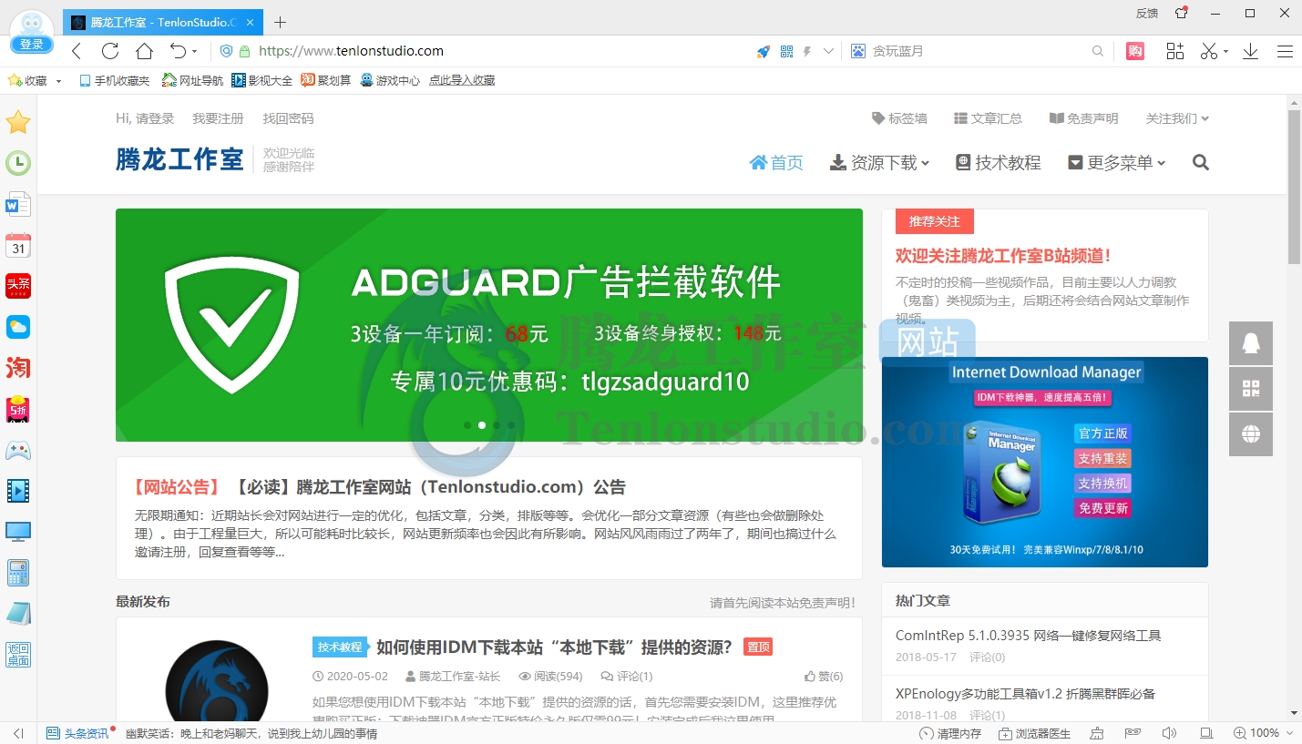Start the scissors screenshot tool
Screen dimensions: 1302x744
pyautogui.click(x=1209, y=51)
